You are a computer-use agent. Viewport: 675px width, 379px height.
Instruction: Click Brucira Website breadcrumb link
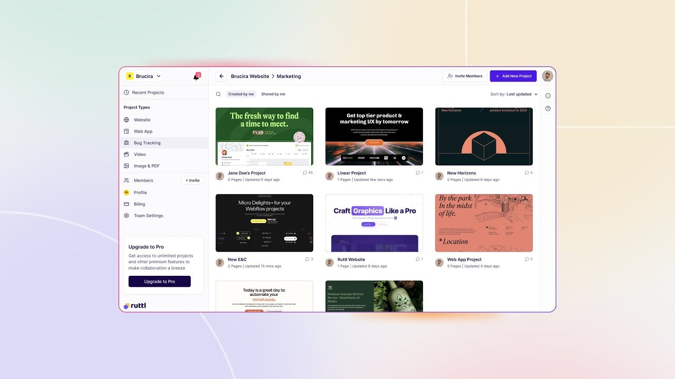tap(250, 76)
